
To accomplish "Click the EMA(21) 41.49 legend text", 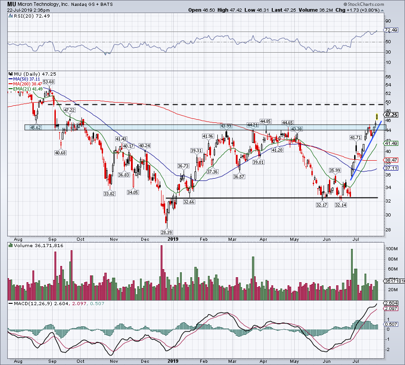I will pos(28,89).
